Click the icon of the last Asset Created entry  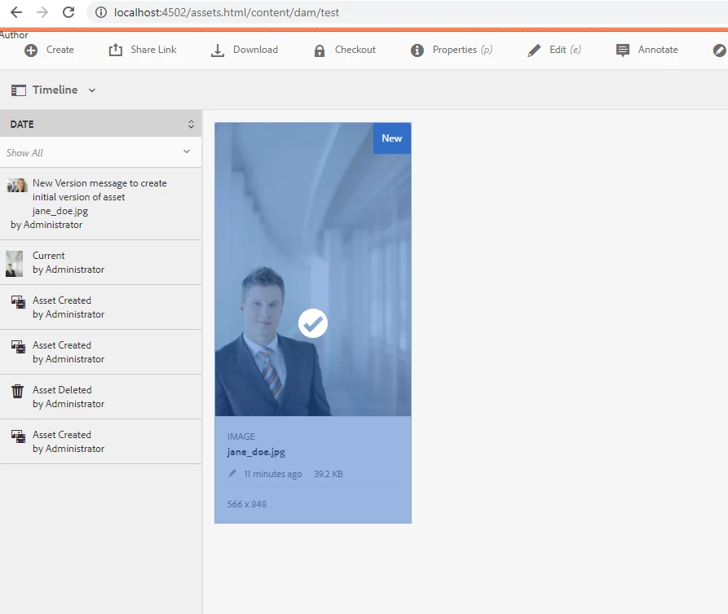tap(19, 436)
